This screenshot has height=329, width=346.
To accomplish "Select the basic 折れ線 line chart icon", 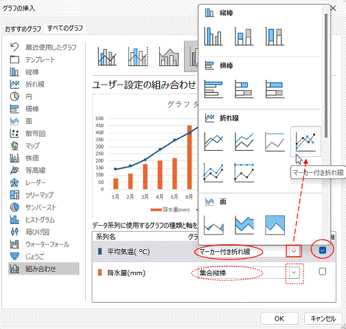I will click(214, 141).
